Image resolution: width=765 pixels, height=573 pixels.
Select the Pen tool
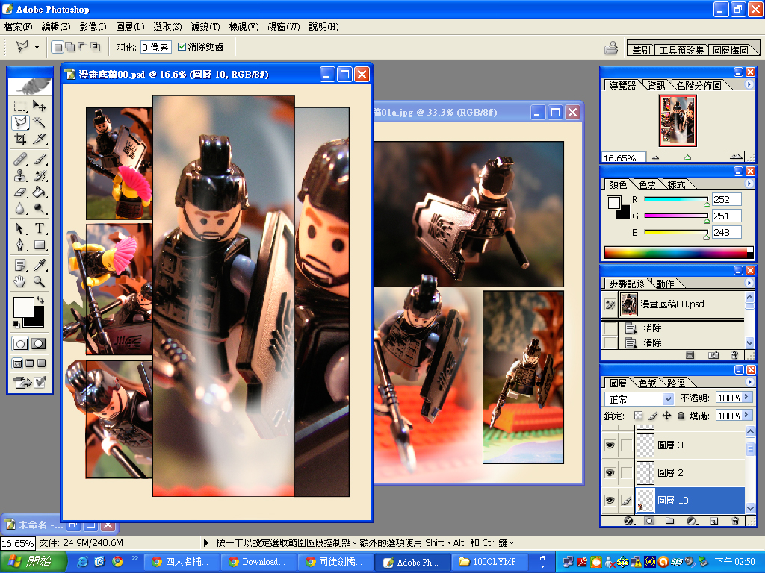pos(20,245)
